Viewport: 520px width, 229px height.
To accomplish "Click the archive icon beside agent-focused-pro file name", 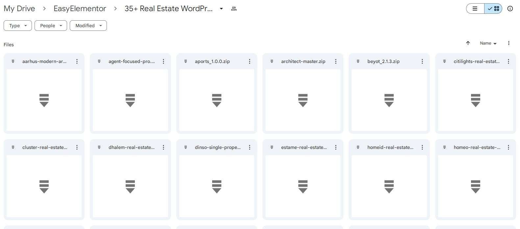I will tap(99, 61).
